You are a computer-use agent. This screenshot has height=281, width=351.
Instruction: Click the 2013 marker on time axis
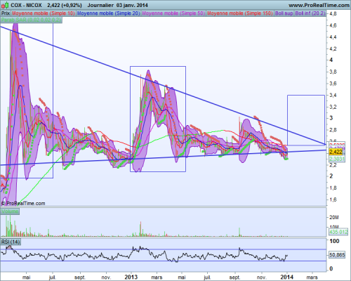131,277
